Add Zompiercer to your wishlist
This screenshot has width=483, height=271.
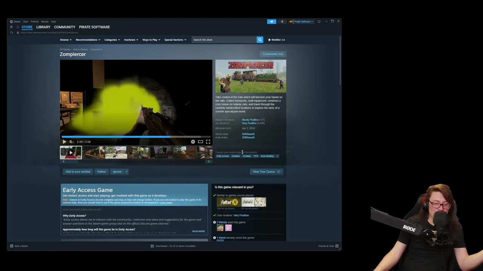(x=78, y=172)
